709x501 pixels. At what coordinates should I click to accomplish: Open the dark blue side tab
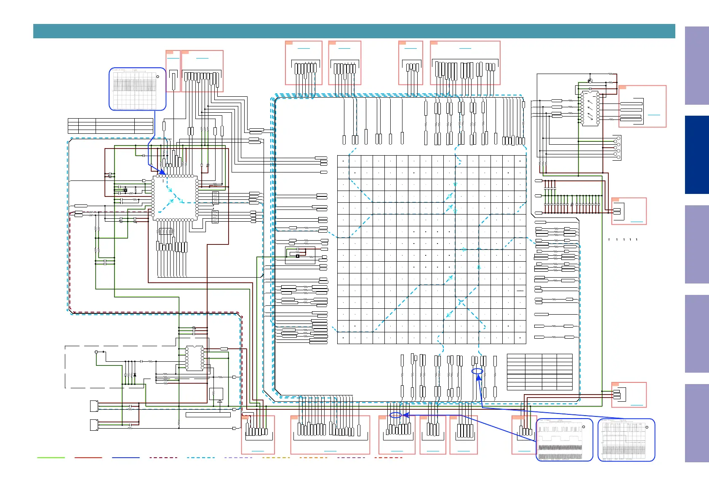(697, 155)
